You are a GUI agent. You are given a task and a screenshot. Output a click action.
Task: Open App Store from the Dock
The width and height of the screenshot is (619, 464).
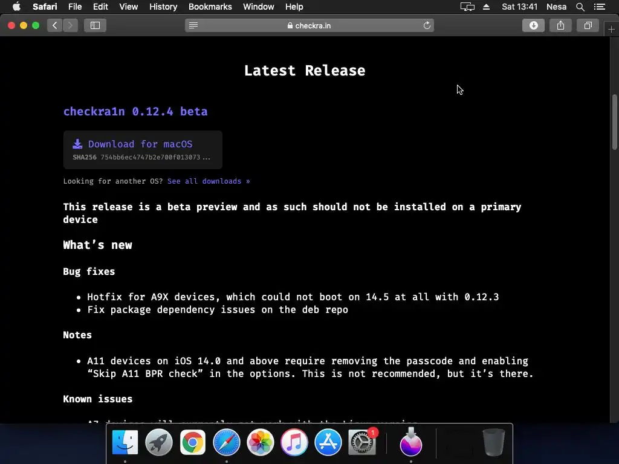(328, 442)
